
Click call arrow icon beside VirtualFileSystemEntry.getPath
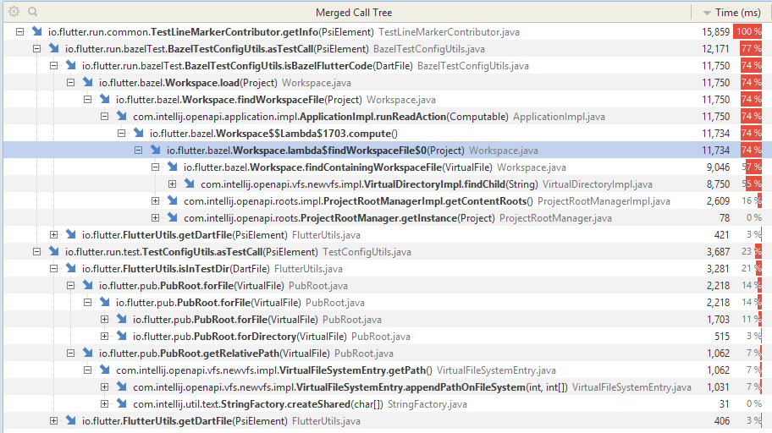[x=105, y=370]
